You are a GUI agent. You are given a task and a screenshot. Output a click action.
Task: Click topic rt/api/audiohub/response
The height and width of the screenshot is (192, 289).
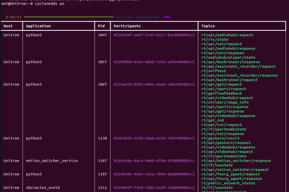tap(228, 49)
